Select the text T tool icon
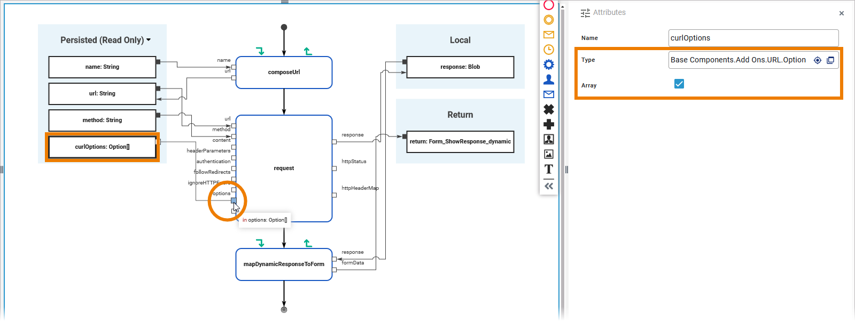This screenshot has height=321, width=855. [x=549, y=169]
